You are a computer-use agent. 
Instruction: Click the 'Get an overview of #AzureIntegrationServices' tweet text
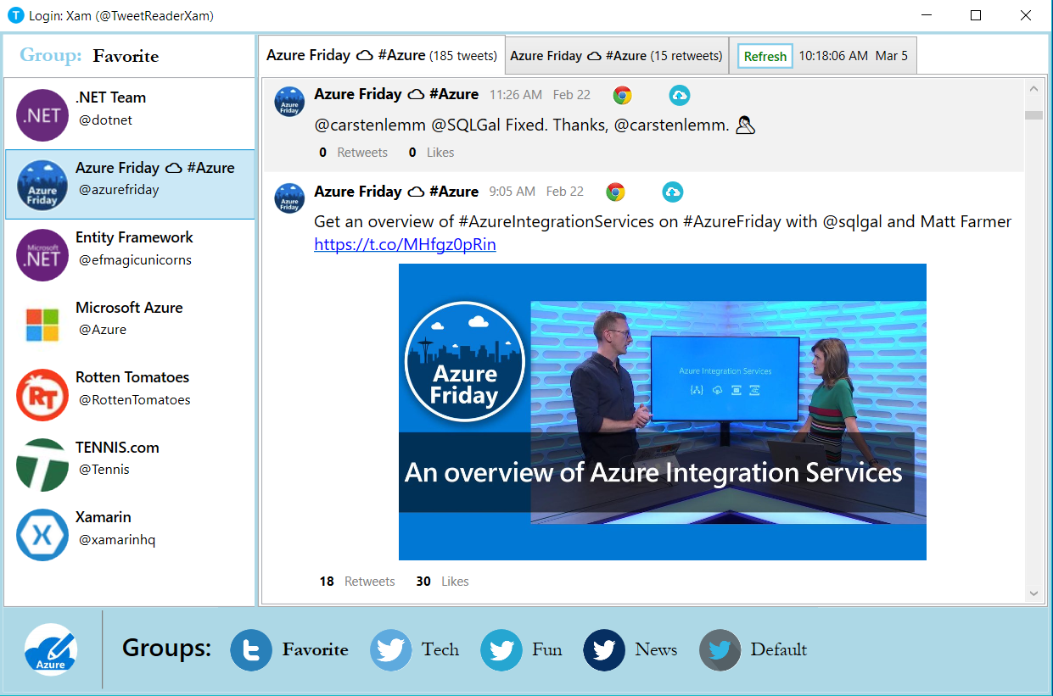tap(663, 222)
